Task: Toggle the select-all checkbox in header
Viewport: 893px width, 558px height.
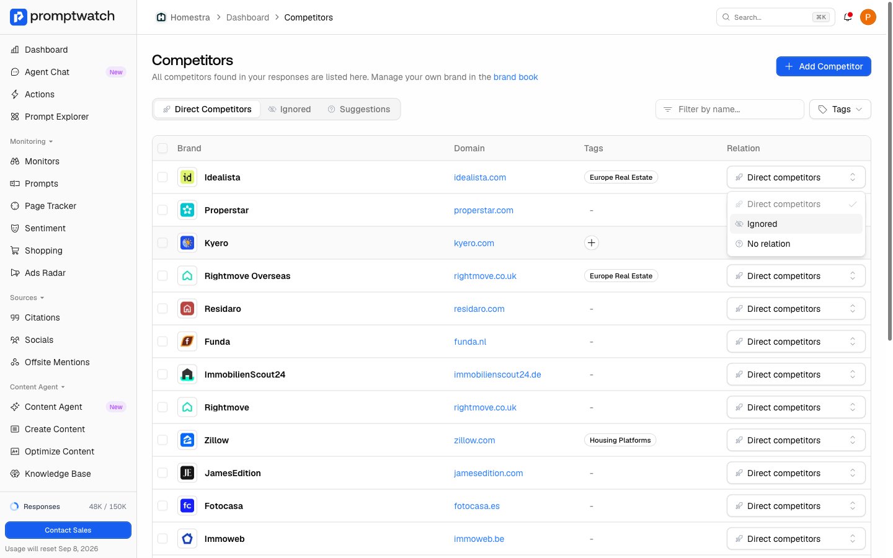Action: tap(162, 148)
